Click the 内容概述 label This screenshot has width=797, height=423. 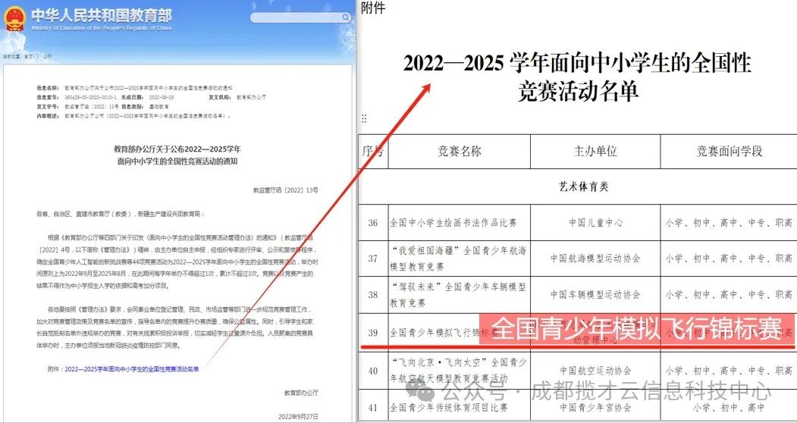tap(47, 116)
